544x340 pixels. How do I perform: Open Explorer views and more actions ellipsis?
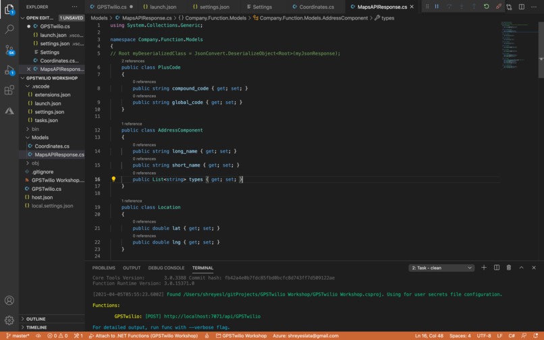(x=75, y=7)
